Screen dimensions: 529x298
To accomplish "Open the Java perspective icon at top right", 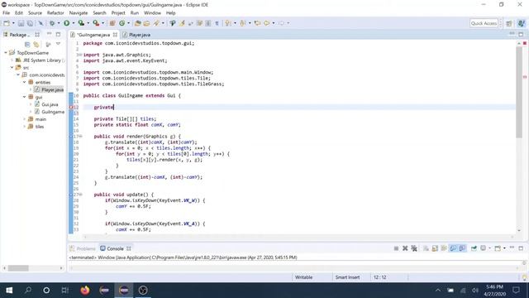I will tap(522, 23).
